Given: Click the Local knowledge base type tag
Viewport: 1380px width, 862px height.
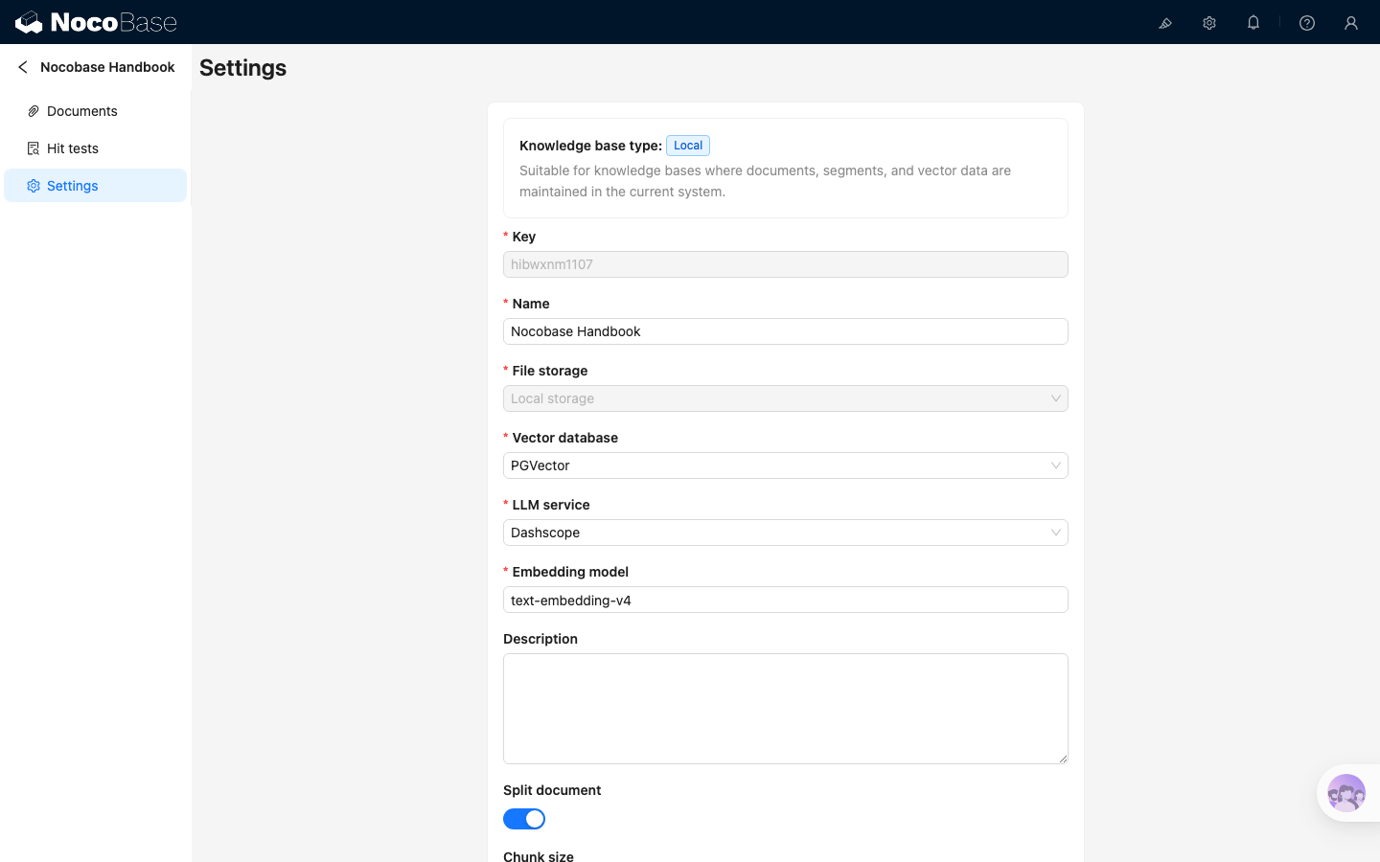Looking at the screenshot, I should (688, 146).
